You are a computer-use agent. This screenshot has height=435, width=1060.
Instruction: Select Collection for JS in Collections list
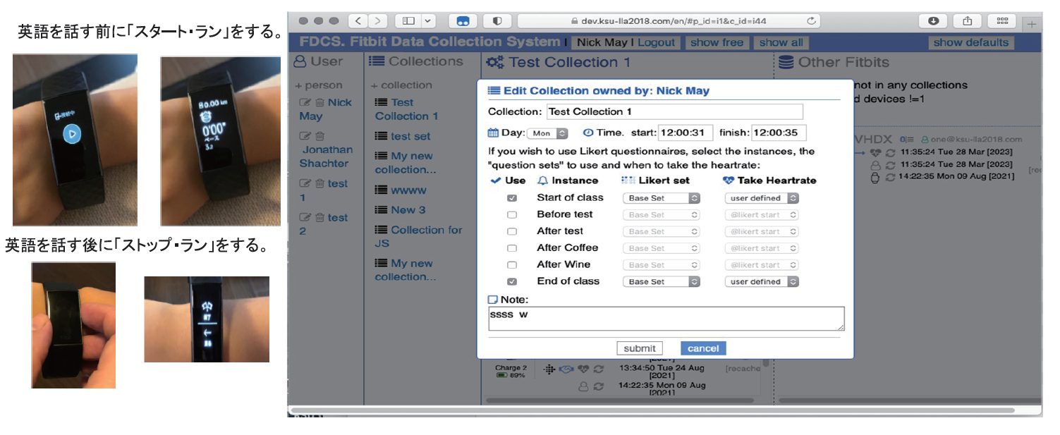click(418, 236)
